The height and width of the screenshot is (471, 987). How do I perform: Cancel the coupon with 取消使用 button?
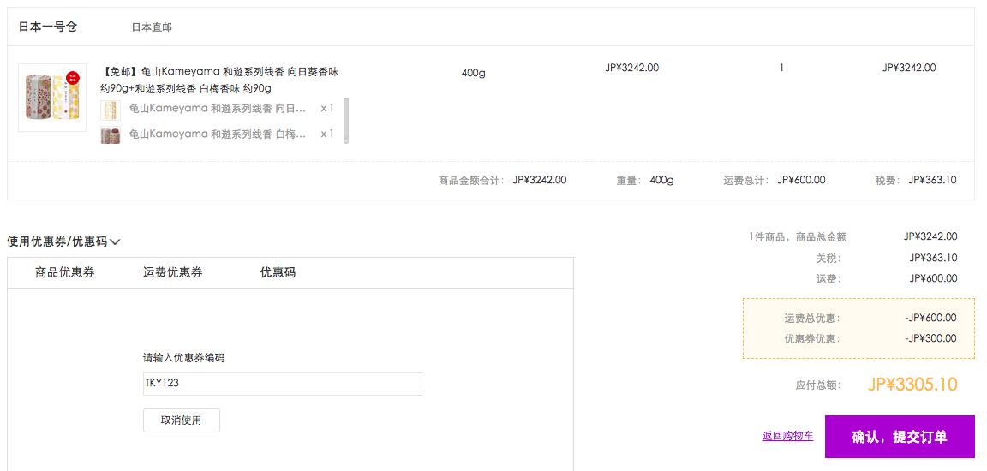tap(182, 420)
